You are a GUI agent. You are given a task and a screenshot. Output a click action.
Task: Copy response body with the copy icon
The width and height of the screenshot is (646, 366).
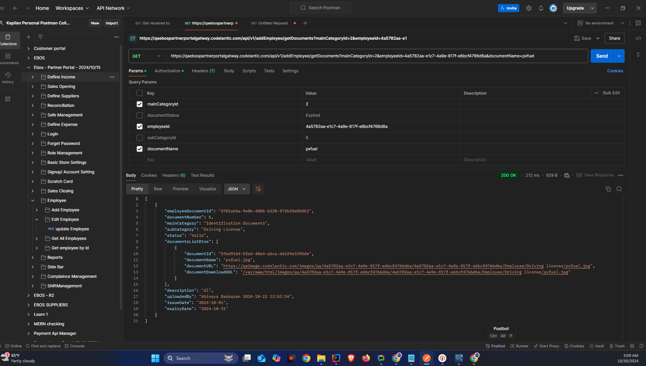(608, 189)
